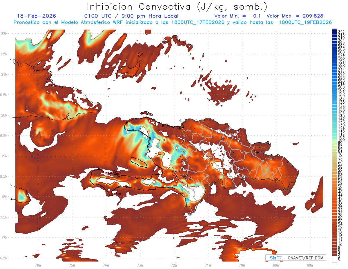Click the '18N' latitude label
Viewport: 348px width, 269px height.
click(x=4, y=197)
